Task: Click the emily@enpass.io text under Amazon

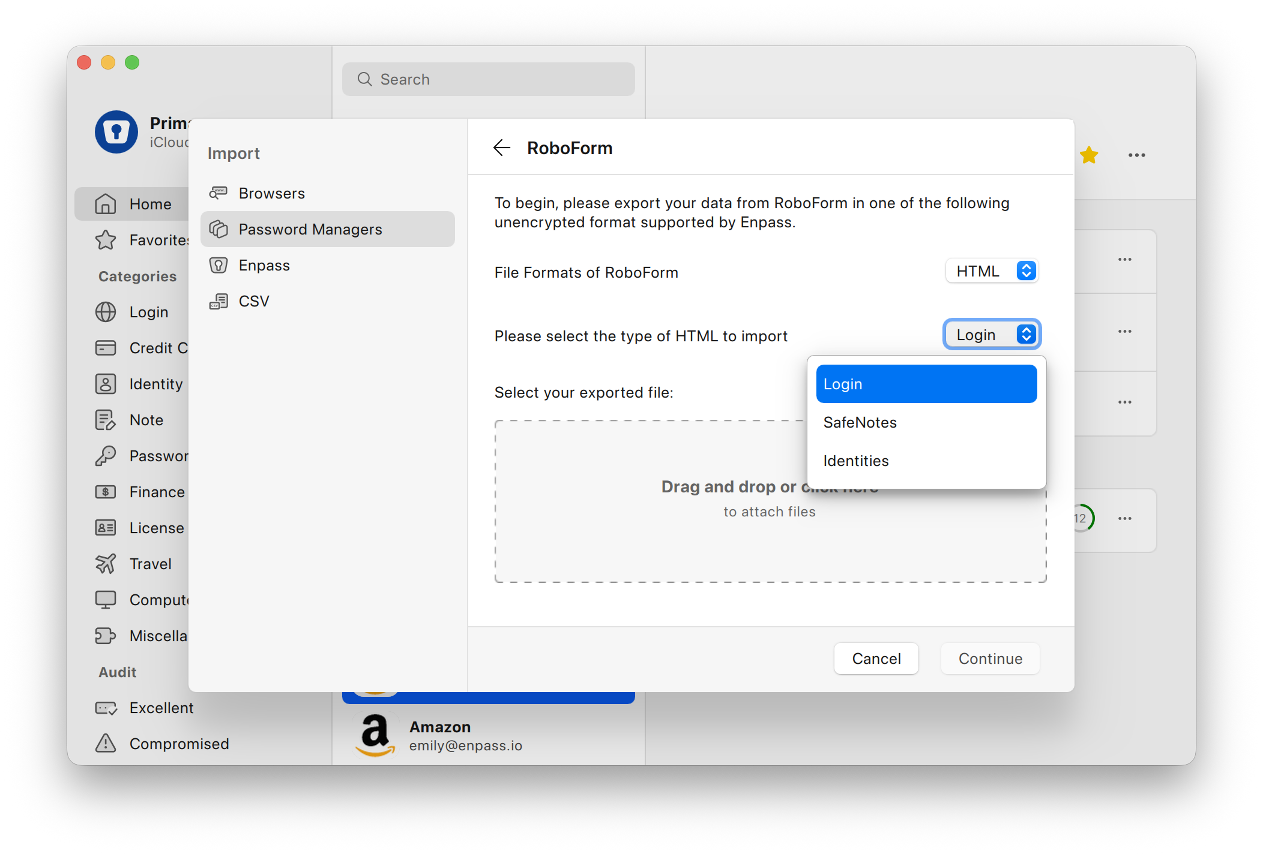Action: [x=466, y=745]
